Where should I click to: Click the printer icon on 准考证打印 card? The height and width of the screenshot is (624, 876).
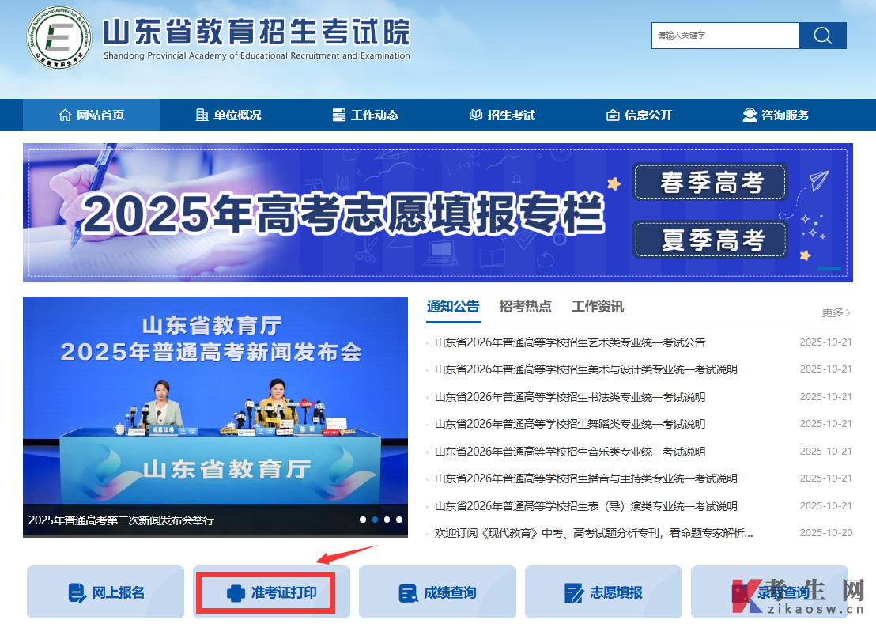point(236,592)
